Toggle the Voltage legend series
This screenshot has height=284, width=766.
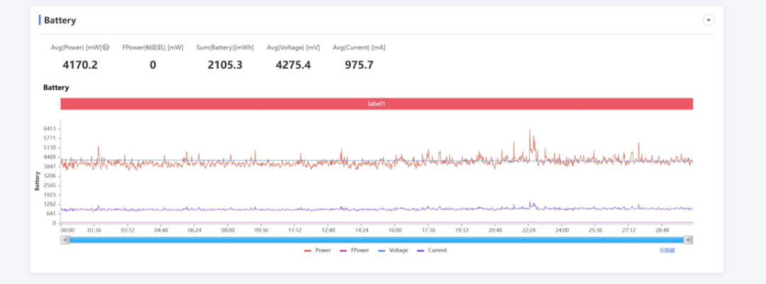pyautogui.click(x=393, y=250)
